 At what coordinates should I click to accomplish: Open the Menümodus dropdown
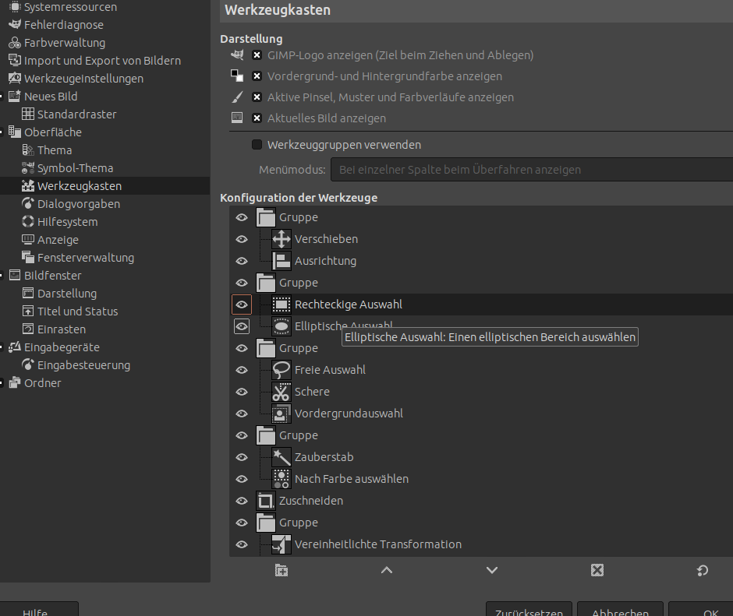tap(530, 170)
